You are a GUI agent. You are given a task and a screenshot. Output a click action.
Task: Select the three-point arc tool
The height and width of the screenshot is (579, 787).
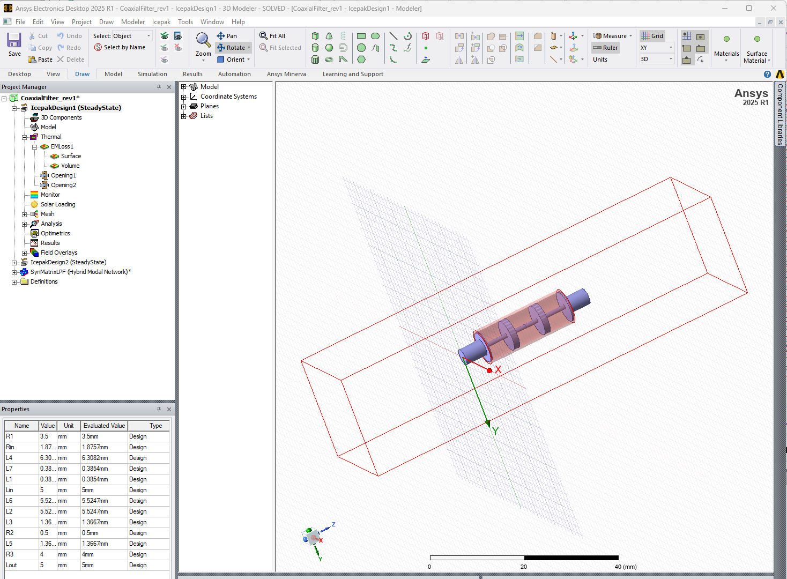[x=393, y=60]
